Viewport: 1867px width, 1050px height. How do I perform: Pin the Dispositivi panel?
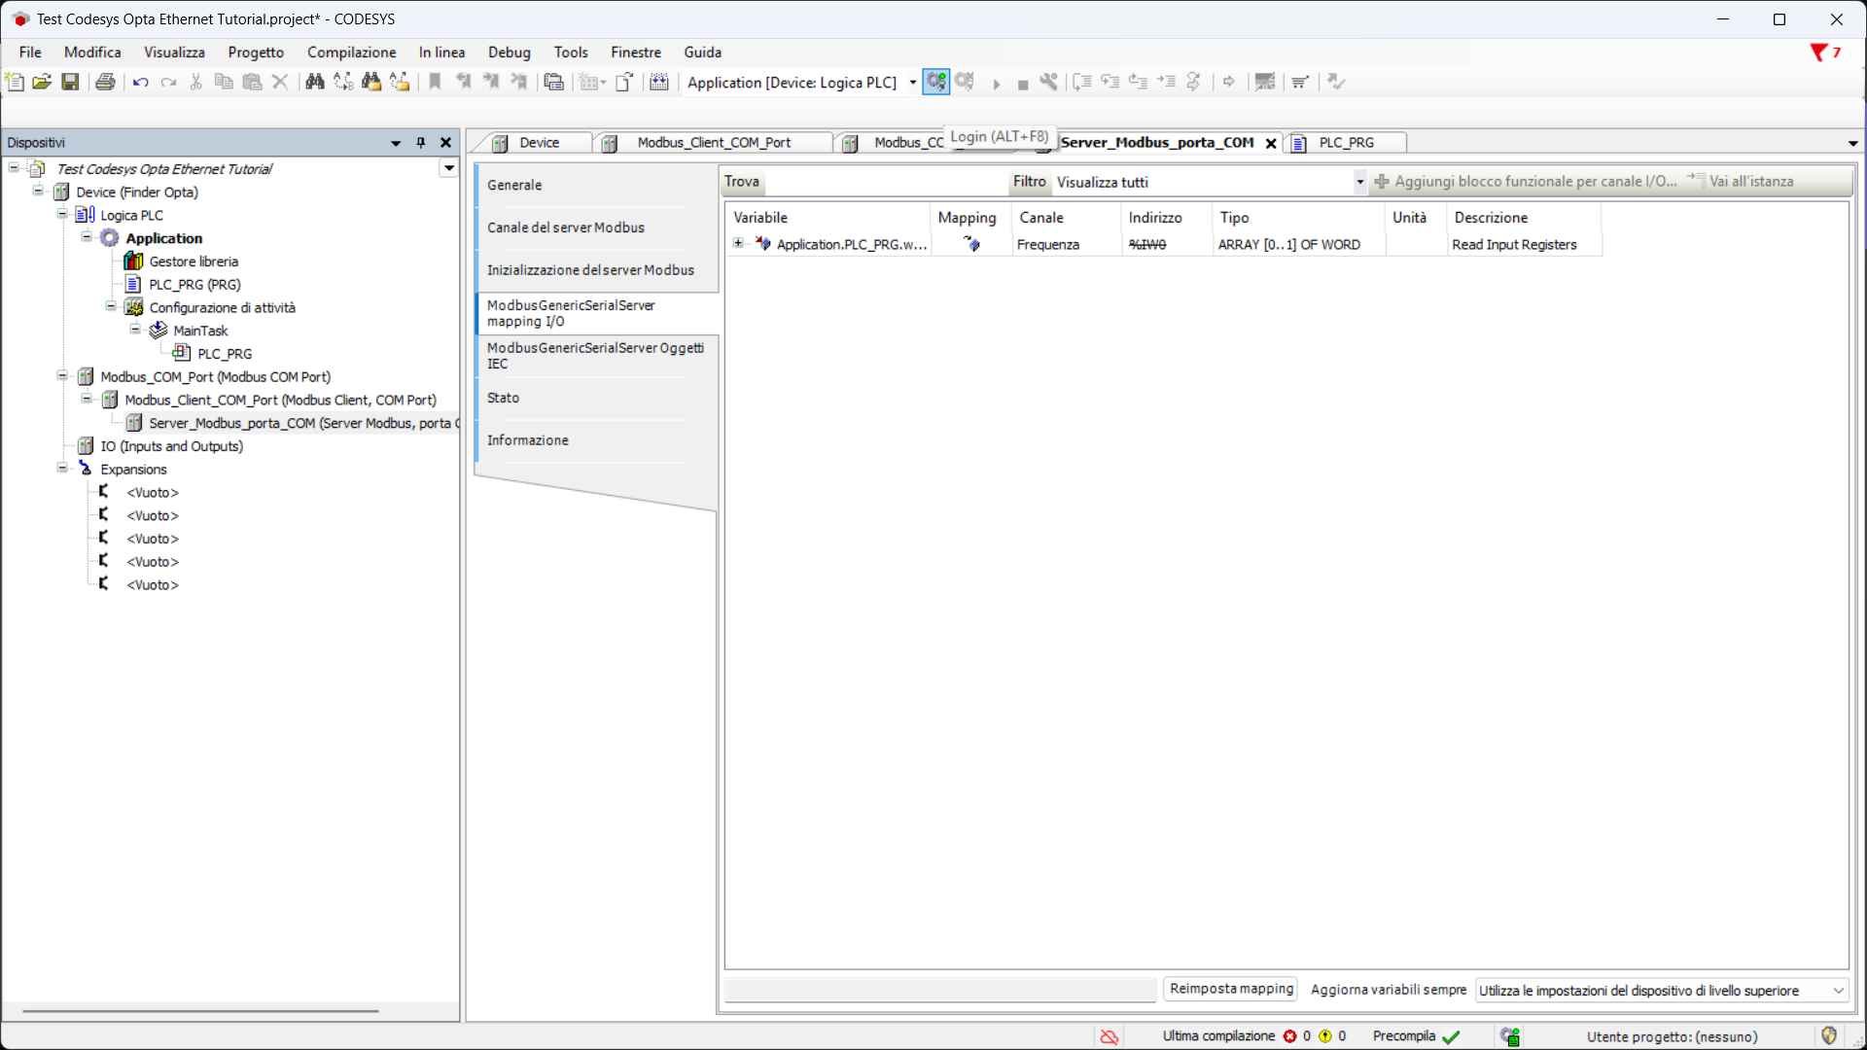421,143
